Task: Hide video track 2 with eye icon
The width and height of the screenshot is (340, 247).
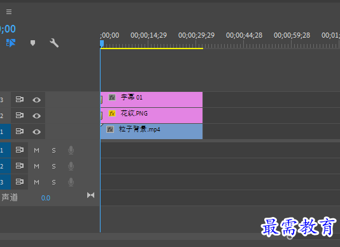Action: [36, 116]
